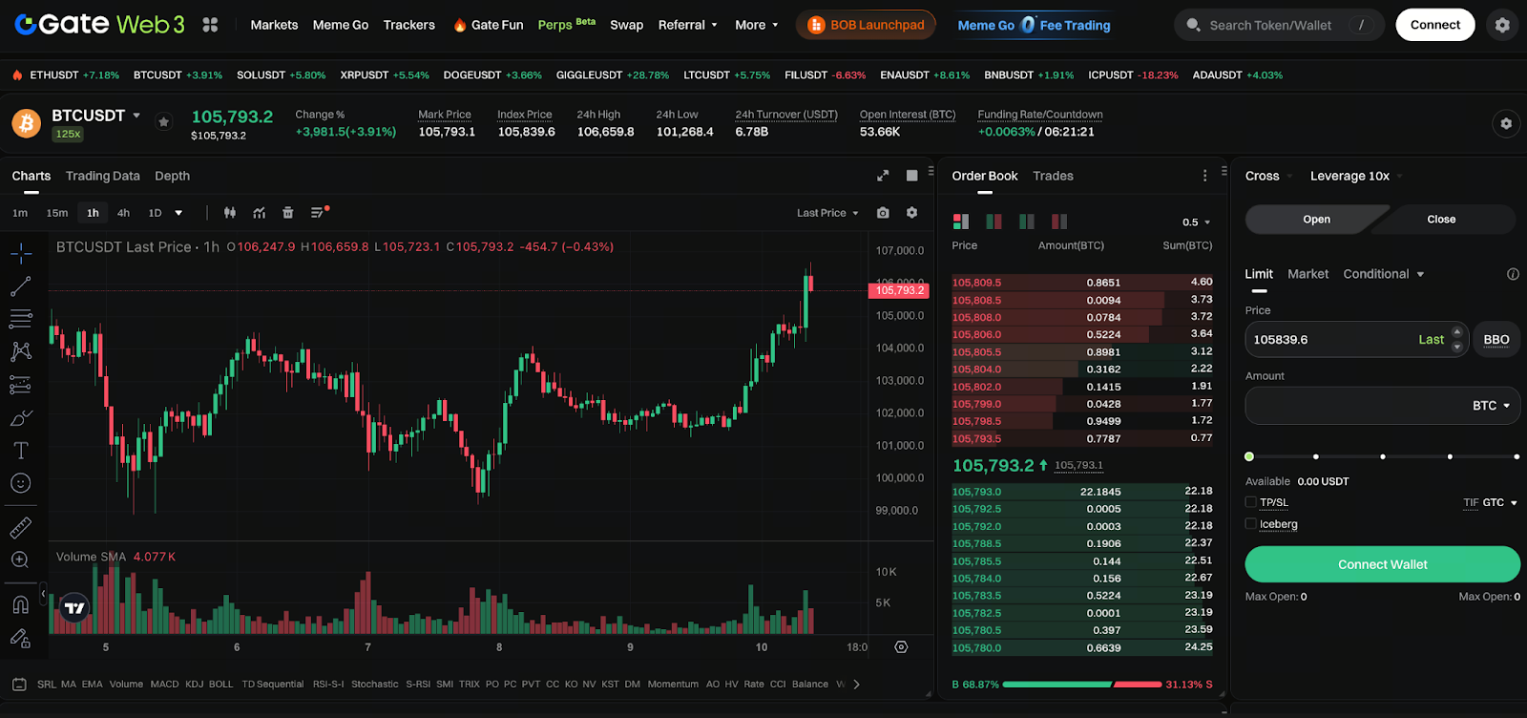Viewport: 1527px width, 718px height.
Task: Use Last price for order
Action: (1431, 340)
